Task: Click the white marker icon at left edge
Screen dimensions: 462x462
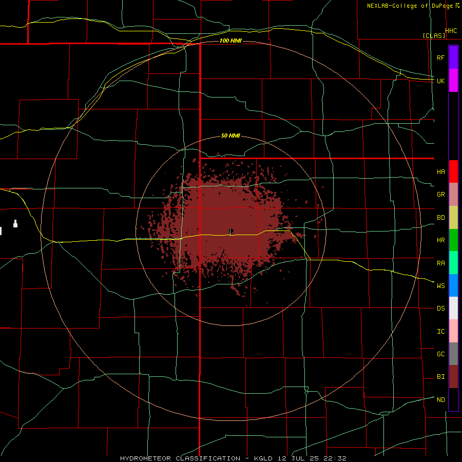Action: [x=15, y=224]
